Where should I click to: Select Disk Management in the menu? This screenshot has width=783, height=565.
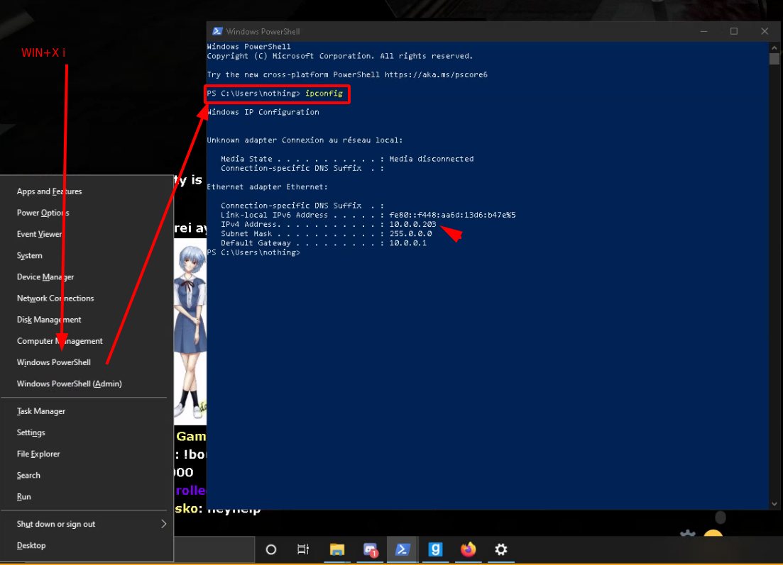point(87,320)
